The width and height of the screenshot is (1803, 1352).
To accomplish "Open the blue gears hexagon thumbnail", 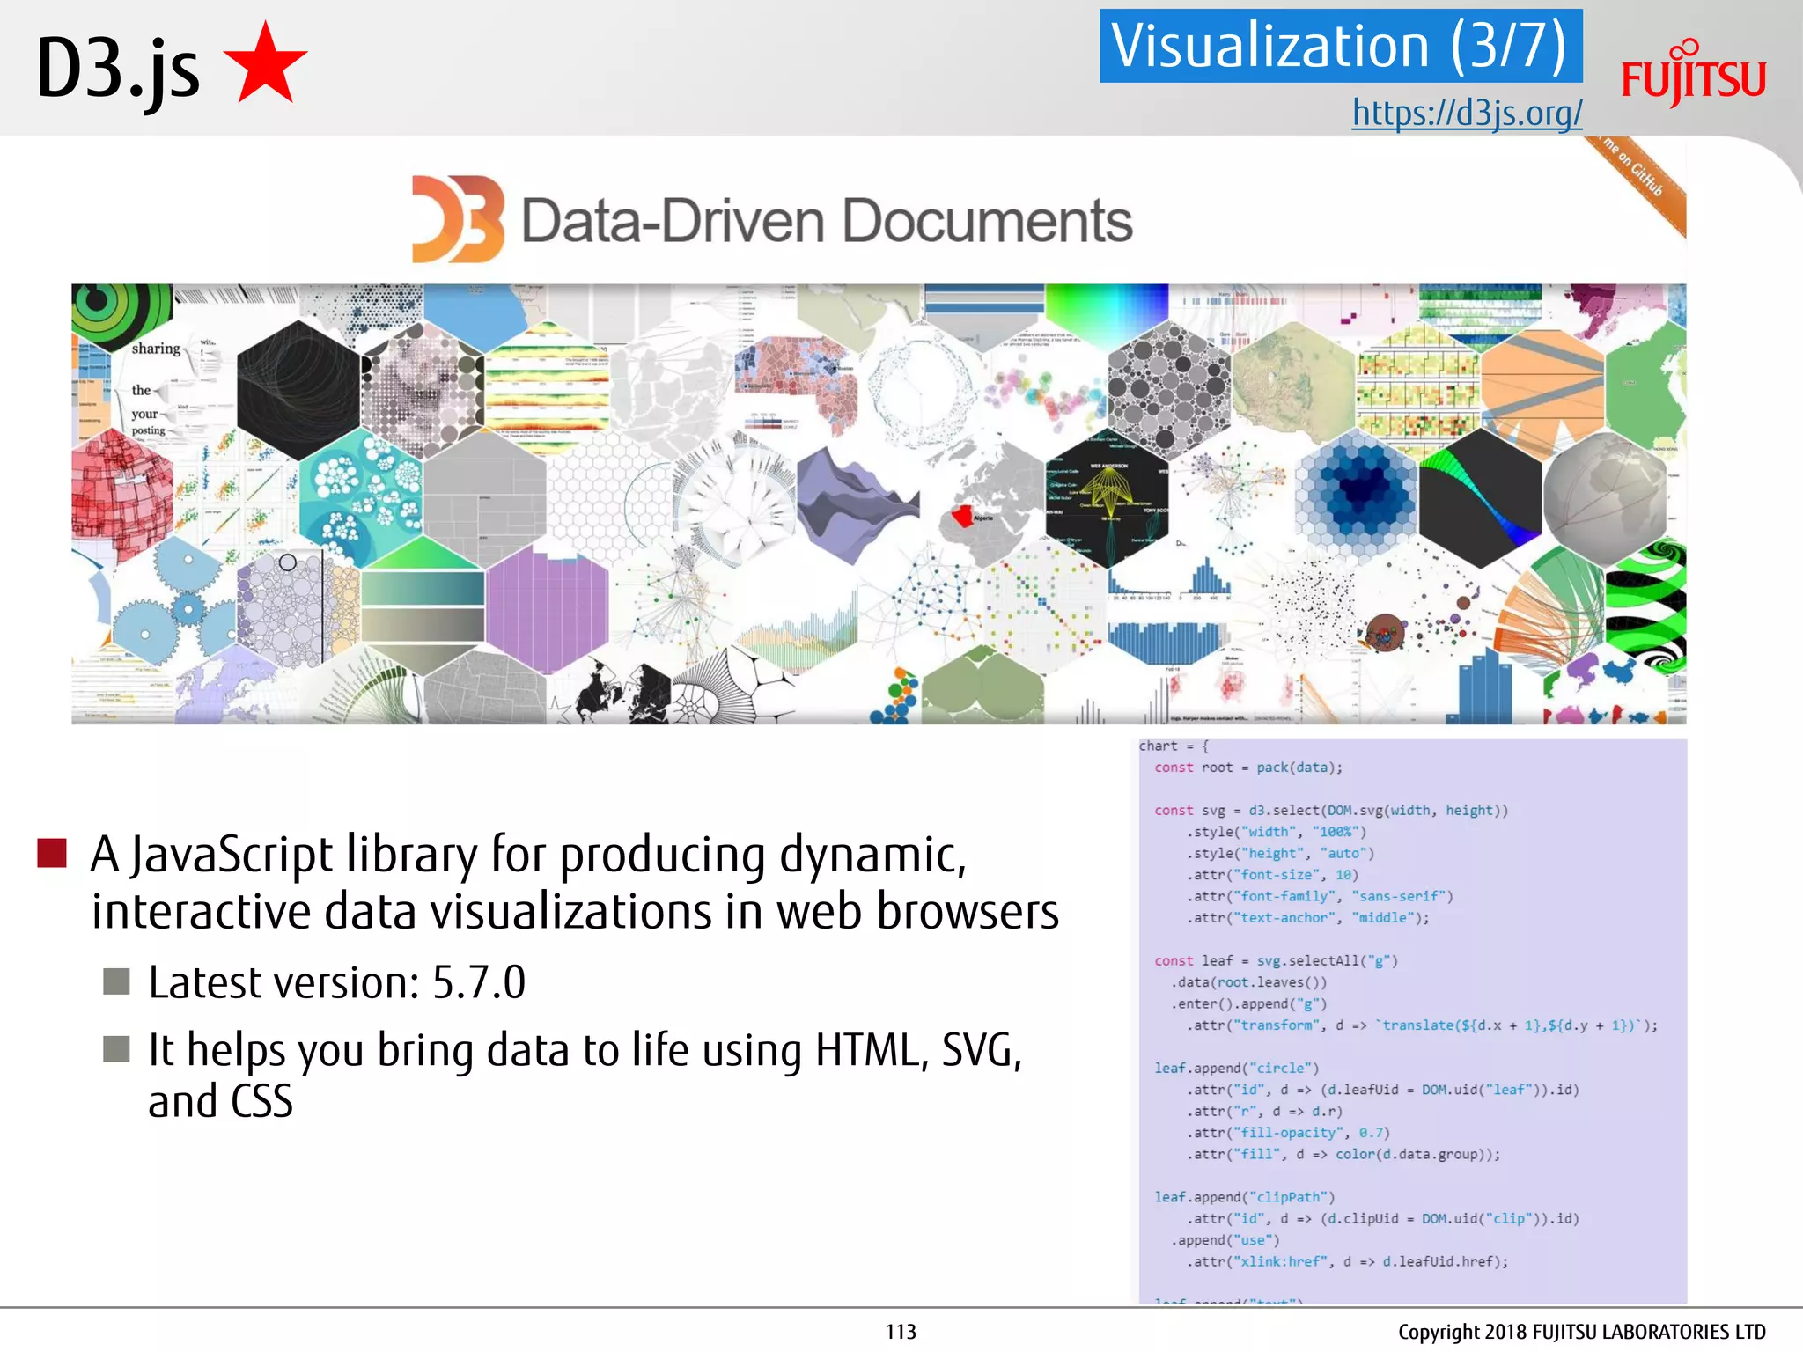I will click(x=176, y=607).
